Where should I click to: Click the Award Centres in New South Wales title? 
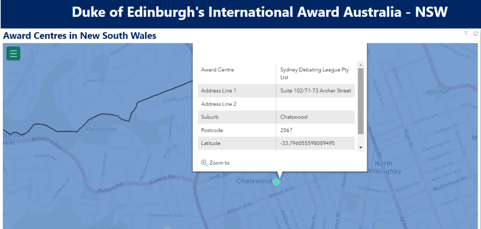point(80,36)
